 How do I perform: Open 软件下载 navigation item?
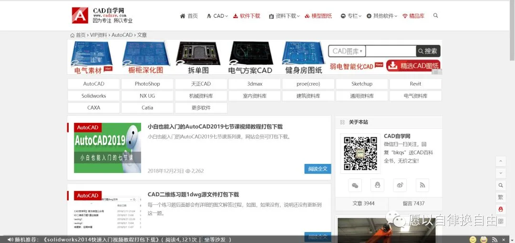(247, 16)
